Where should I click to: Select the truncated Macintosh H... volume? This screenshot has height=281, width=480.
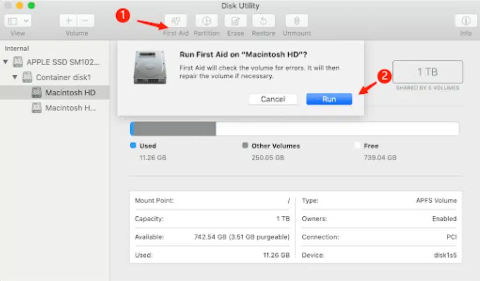pyautogui.click(x=70, y=108)
